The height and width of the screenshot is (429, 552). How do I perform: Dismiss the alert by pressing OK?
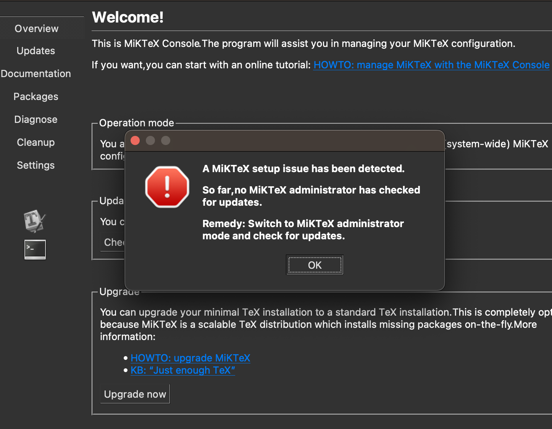point(314,264)
